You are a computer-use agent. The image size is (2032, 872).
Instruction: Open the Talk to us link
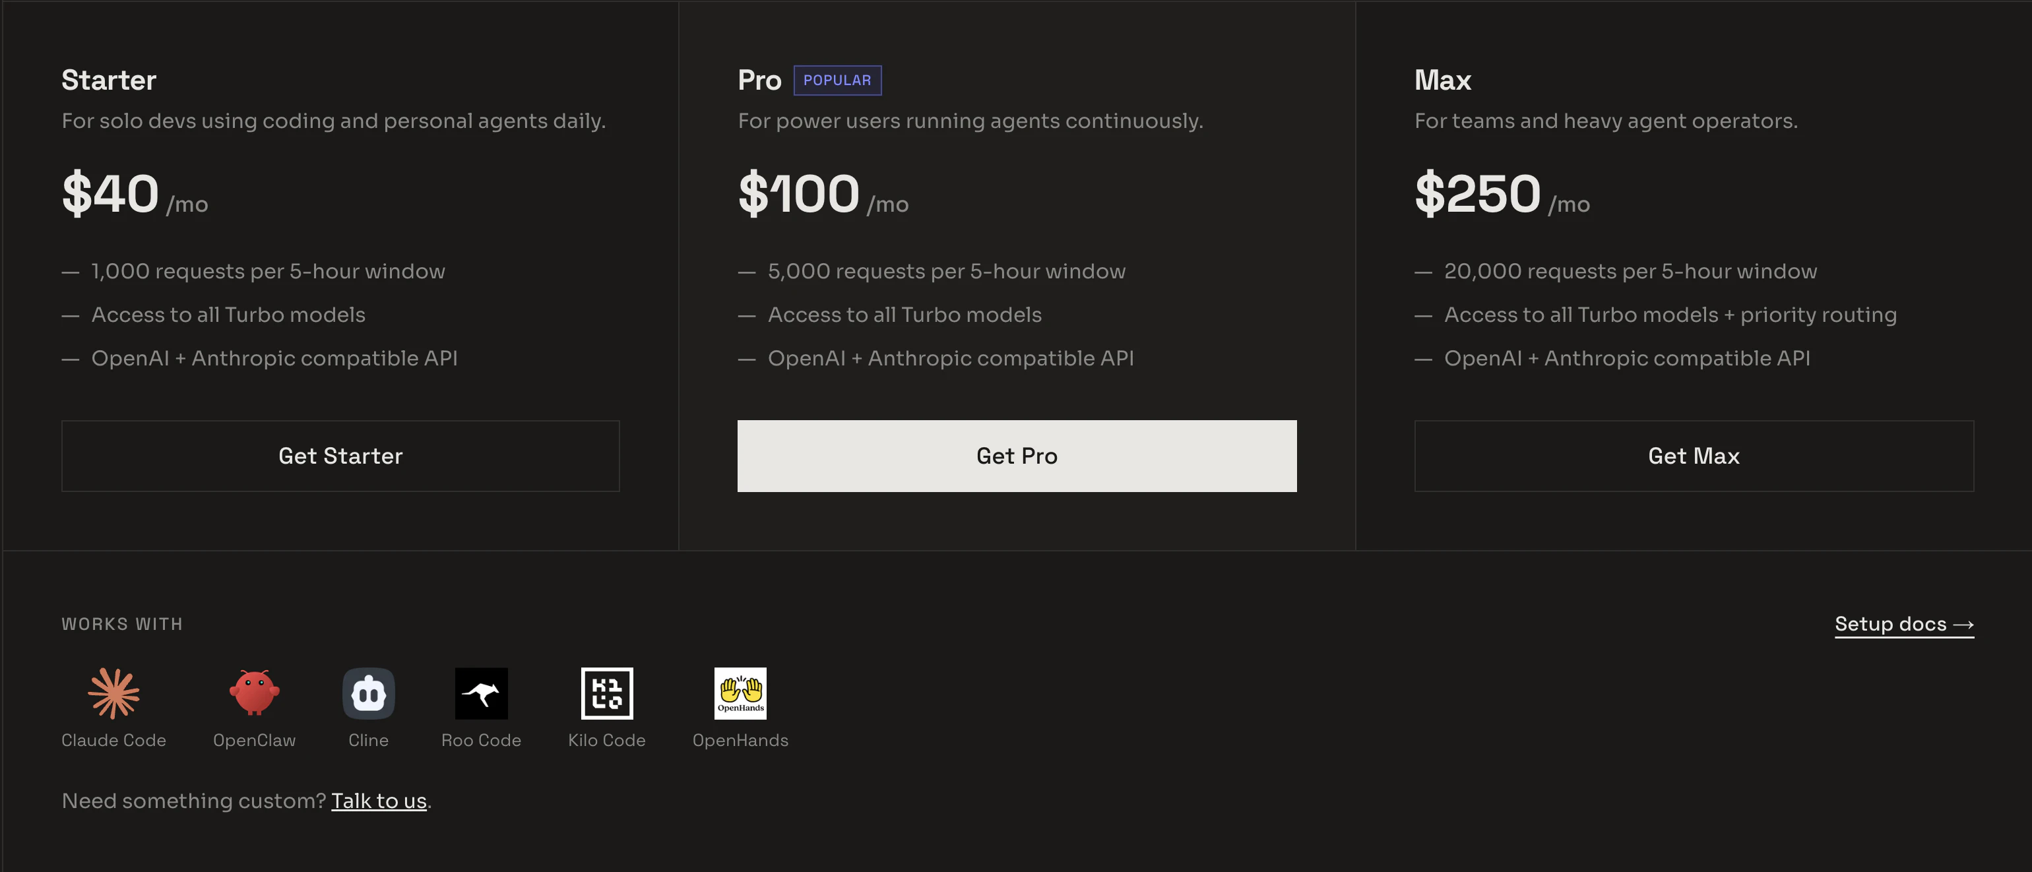coord(379,800)
